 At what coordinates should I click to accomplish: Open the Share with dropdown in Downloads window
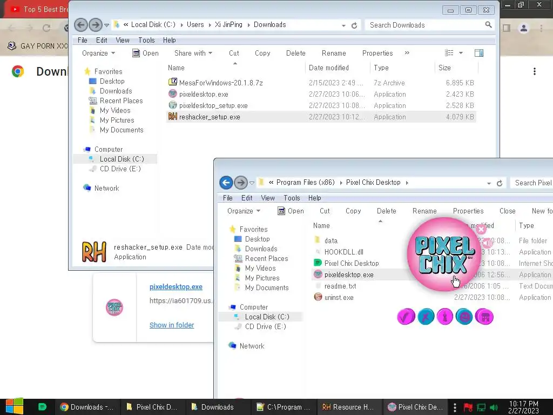(193, 53)
